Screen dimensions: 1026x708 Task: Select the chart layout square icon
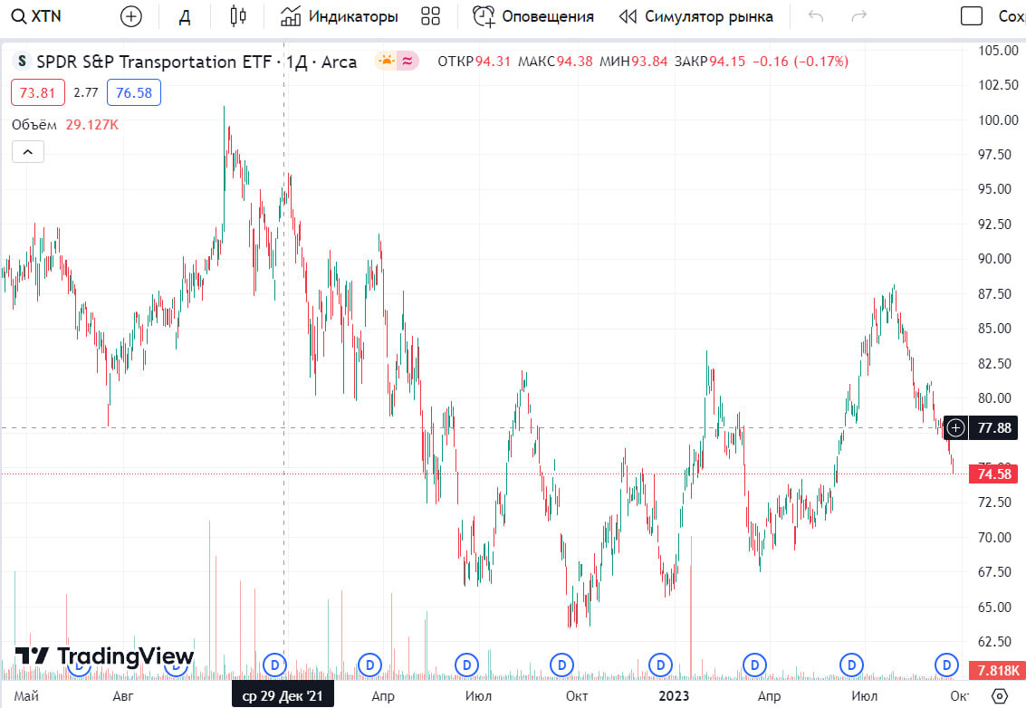pyautogui.click(x=971, y=15)
